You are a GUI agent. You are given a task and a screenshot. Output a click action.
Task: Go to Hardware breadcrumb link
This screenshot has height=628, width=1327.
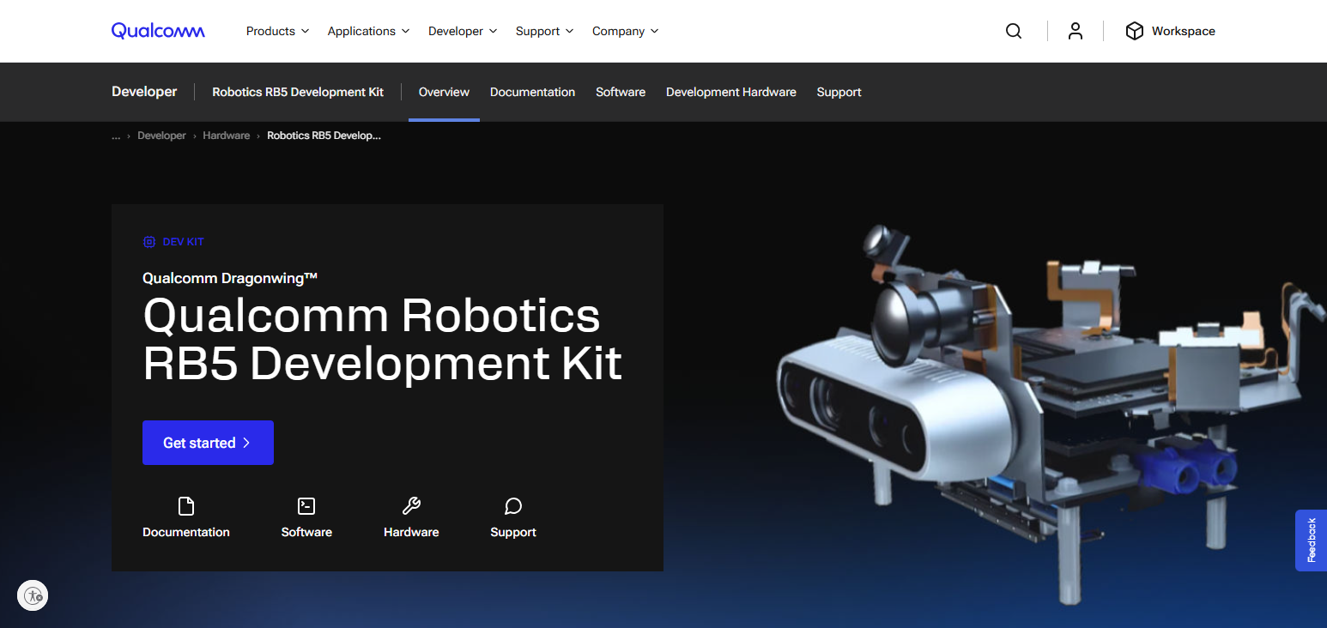coord(227,136)
